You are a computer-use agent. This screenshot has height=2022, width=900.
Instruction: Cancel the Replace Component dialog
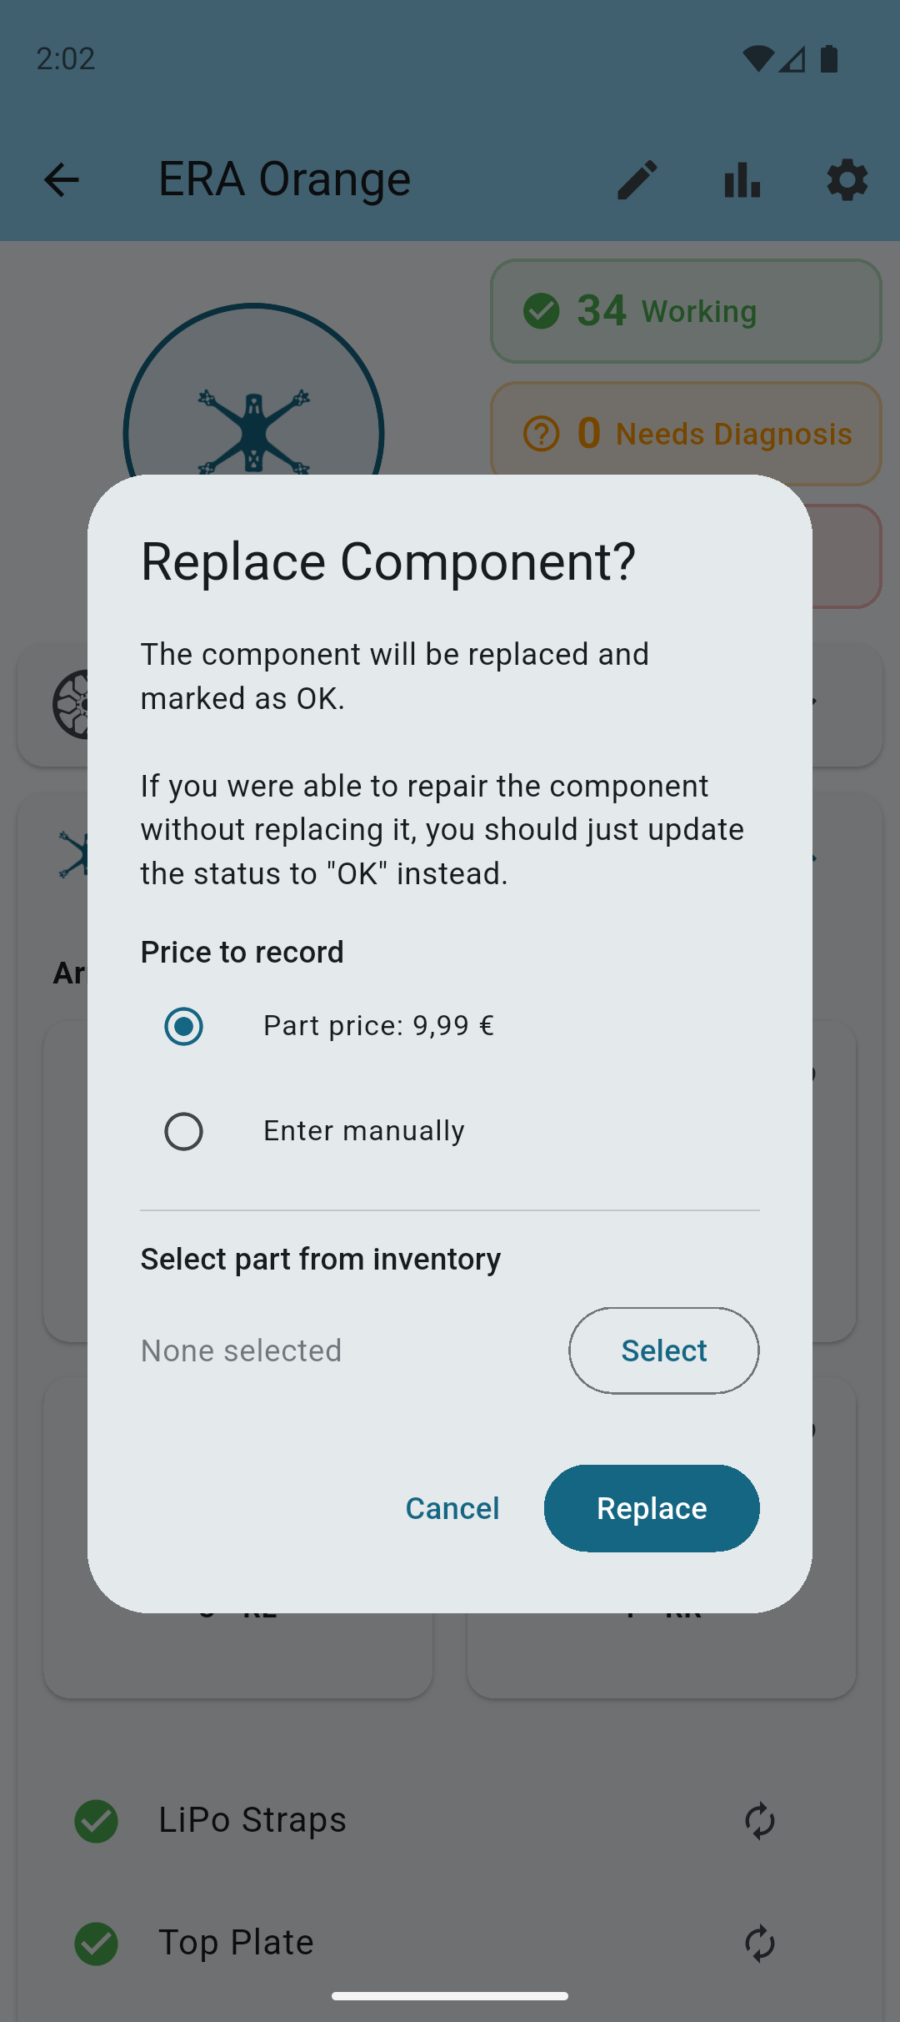tap(452, 1507)
